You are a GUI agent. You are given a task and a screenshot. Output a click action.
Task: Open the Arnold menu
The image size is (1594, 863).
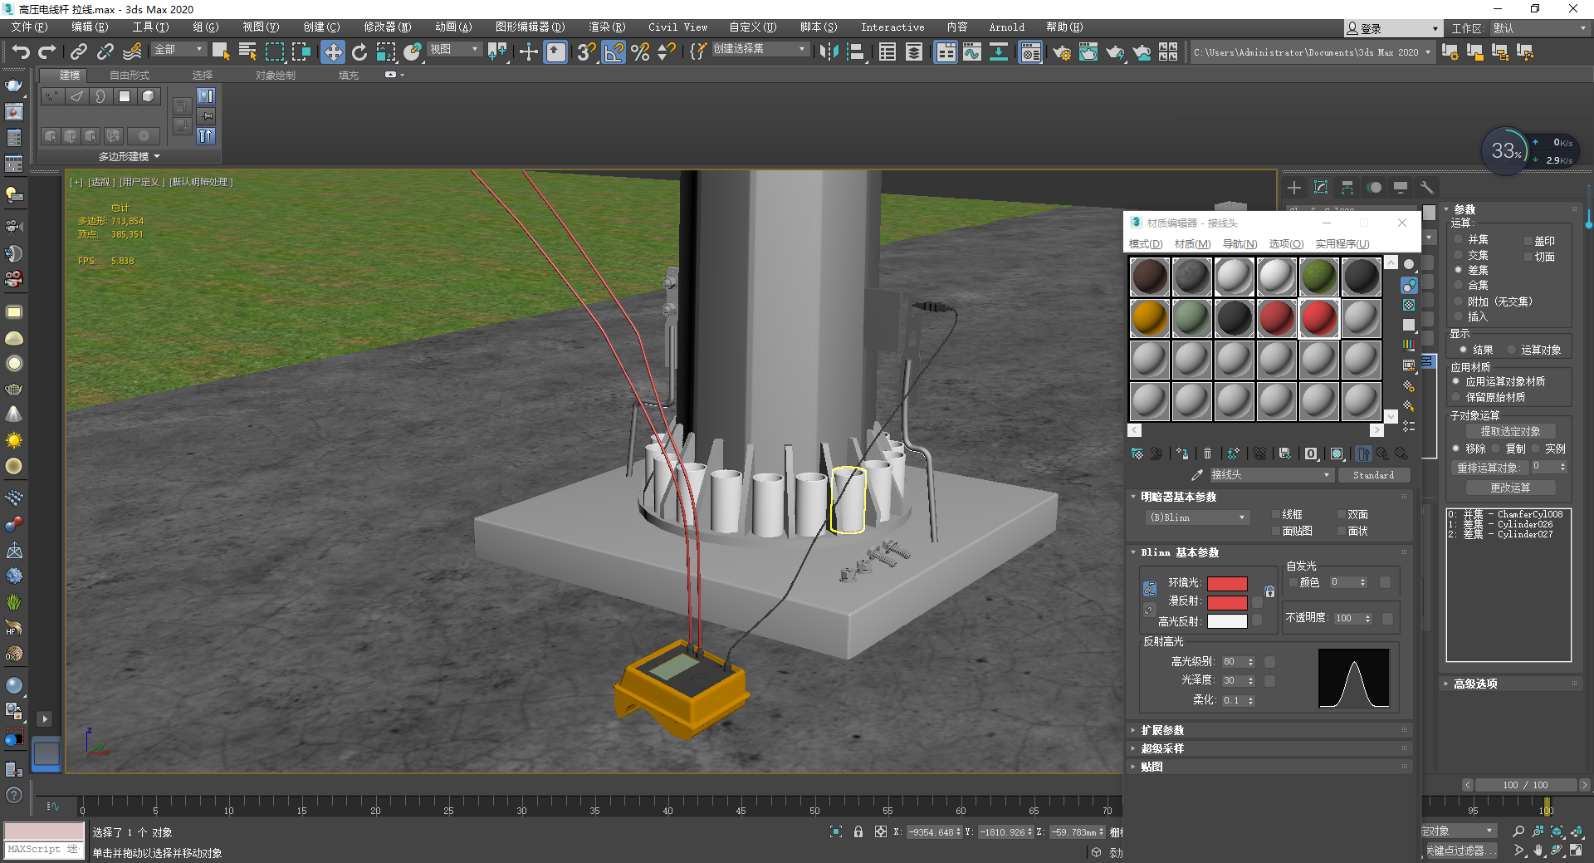click(1006, 27)
